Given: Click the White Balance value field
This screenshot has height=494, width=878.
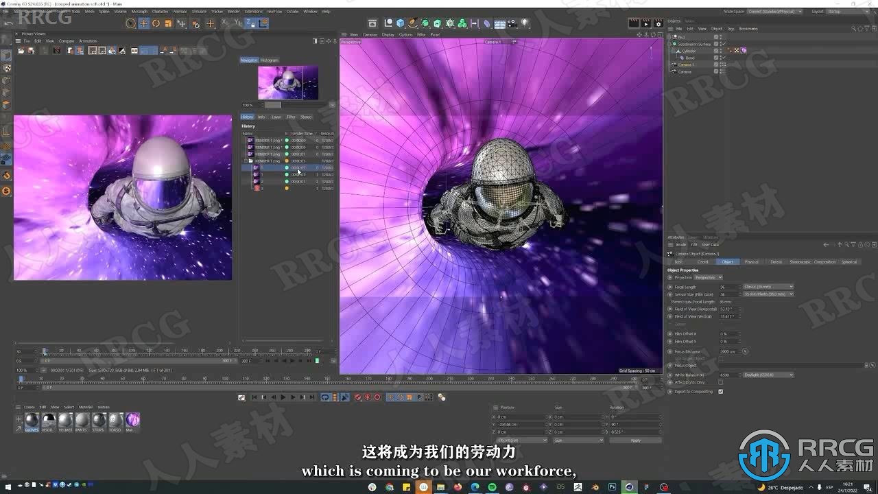Looking at the screenshot, I should click(729, 375).
